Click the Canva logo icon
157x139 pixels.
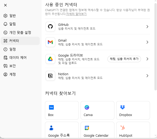pyautogui.click(x=87, y=107)
